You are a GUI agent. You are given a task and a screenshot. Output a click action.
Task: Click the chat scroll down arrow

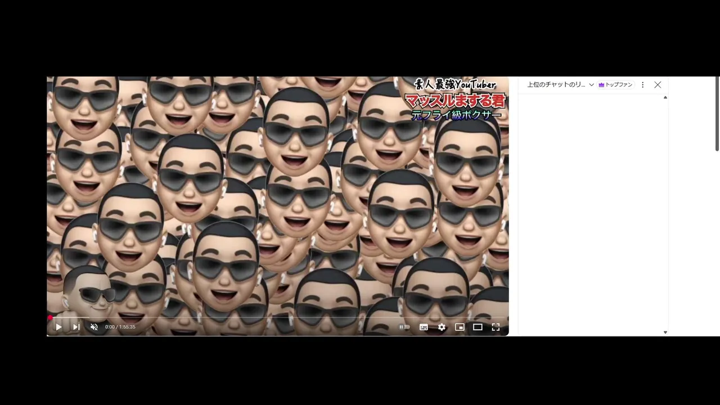(665, 332)
